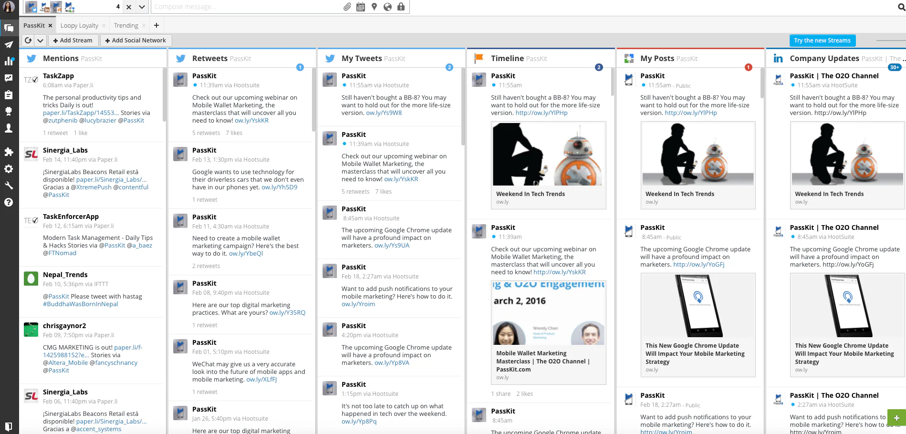Select the Twitter PassKit profile avatar
906x434 pixels.
[x=31, y=7]
